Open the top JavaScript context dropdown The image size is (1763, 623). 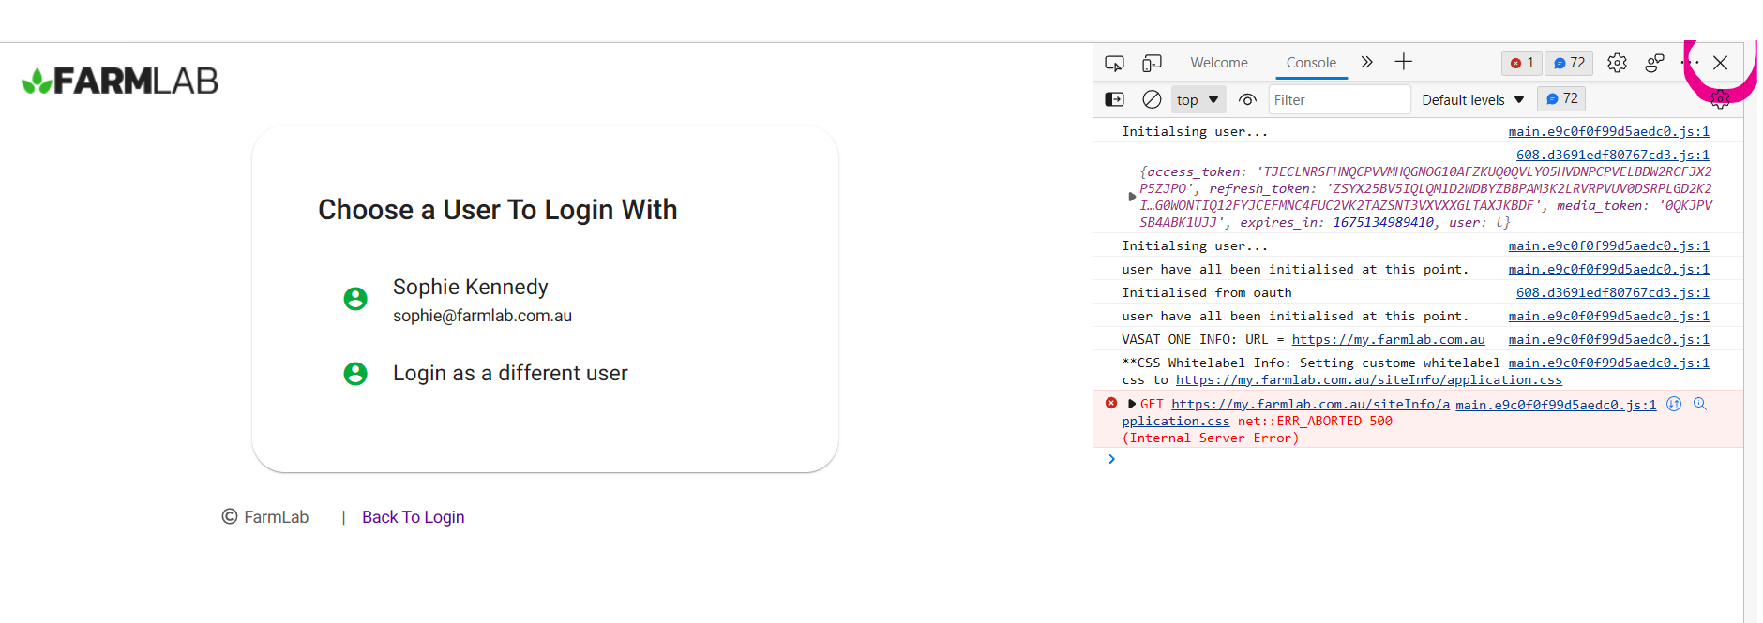click(1198, 99)
